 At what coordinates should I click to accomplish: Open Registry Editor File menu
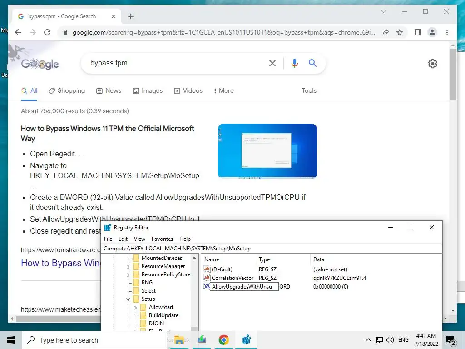(x=108, y=239)
